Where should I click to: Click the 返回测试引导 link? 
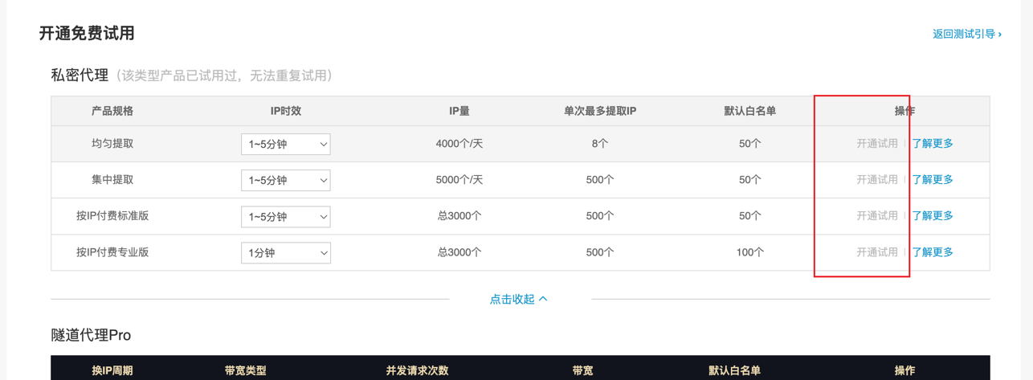pyautogui.click(x=966, y=35)
